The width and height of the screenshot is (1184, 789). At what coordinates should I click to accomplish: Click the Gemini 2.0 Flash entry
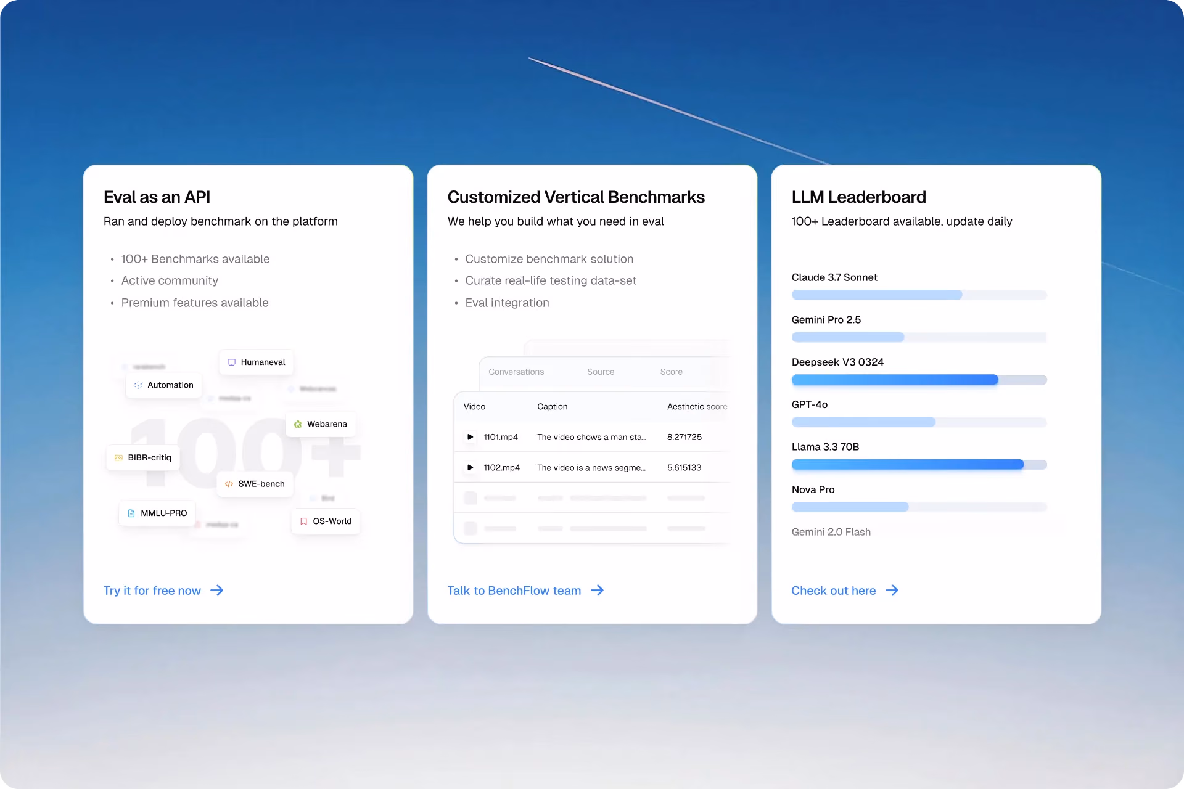tap(831, 532)
